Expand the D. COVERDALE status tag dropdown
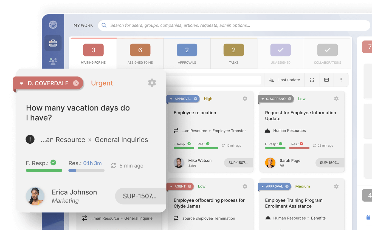The height and width of the screenshot is (230, 372). coord(22,83)
